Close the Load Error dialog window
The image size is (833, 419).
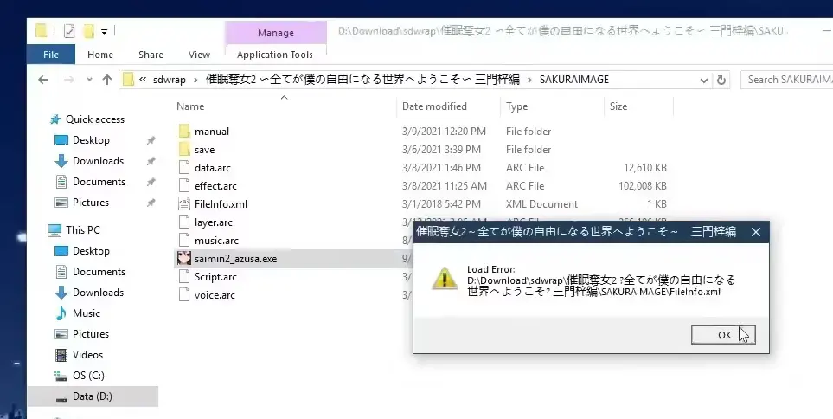pos(756,232)
